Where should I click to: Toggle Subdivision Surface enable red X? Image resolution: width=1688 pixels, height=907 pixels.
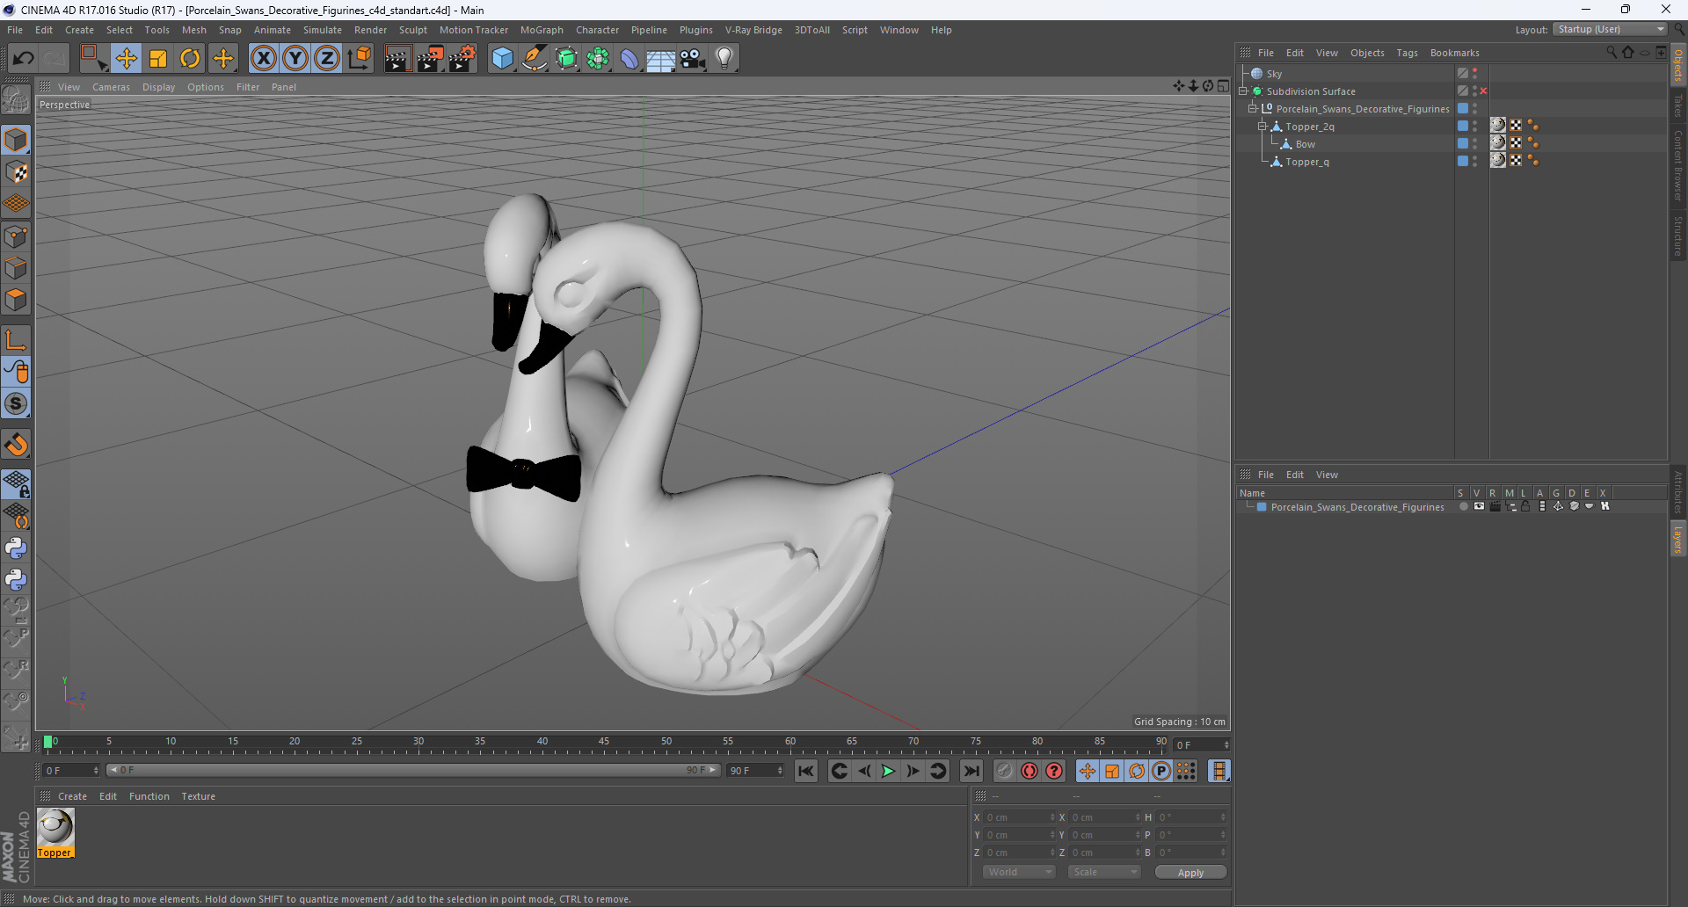coord(1483,91)
